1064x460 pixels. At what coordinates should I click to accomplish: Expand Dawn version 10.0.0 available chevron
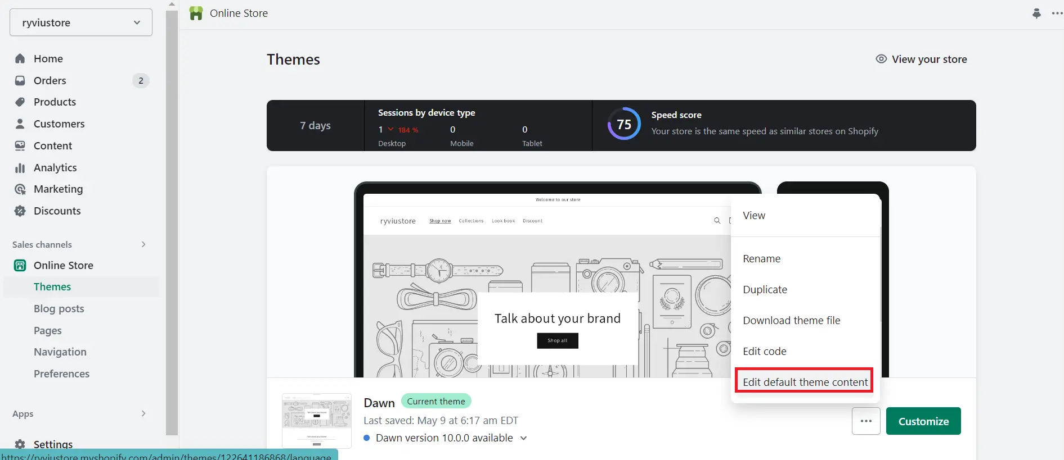[x=524, y=438]
